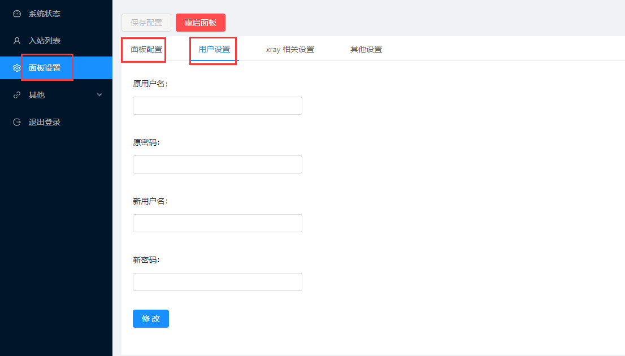Image resolution: width=625 pixels, height=356 pixels.
Task: Switch to the 其他设置 tab
Action: pyautogui.click(x=366, y=49)
